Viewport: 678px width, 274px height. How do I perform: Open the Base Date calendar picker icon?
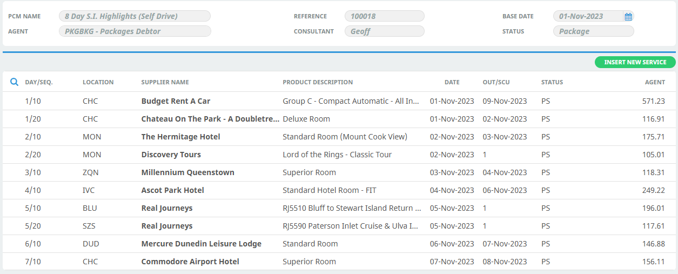(628, 17)
